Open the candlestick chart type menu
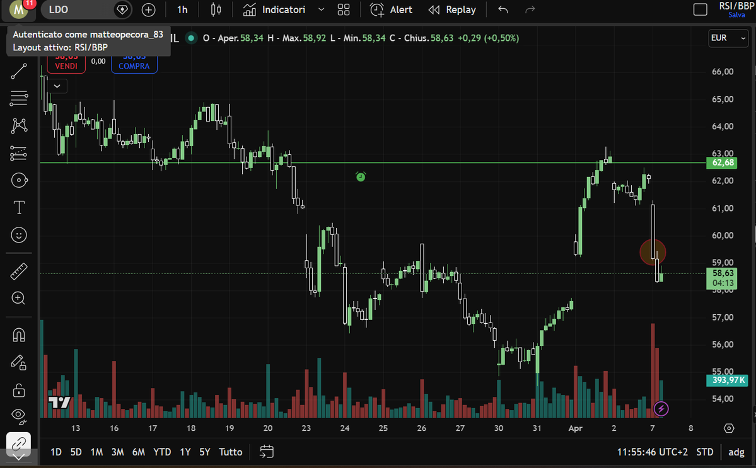756x468 pixels. 216,9
